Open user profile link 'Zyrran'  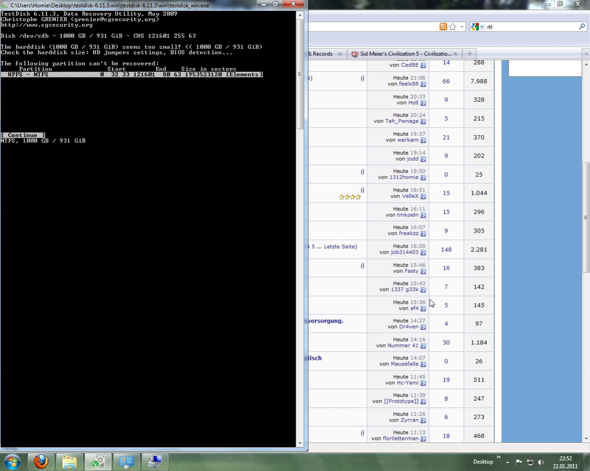point(410,420)
